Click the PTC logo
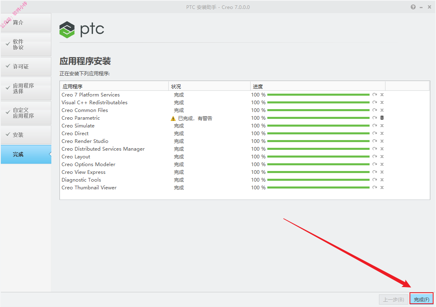The width and height of the screenshot is (436, 307). [x=81, y=29]
